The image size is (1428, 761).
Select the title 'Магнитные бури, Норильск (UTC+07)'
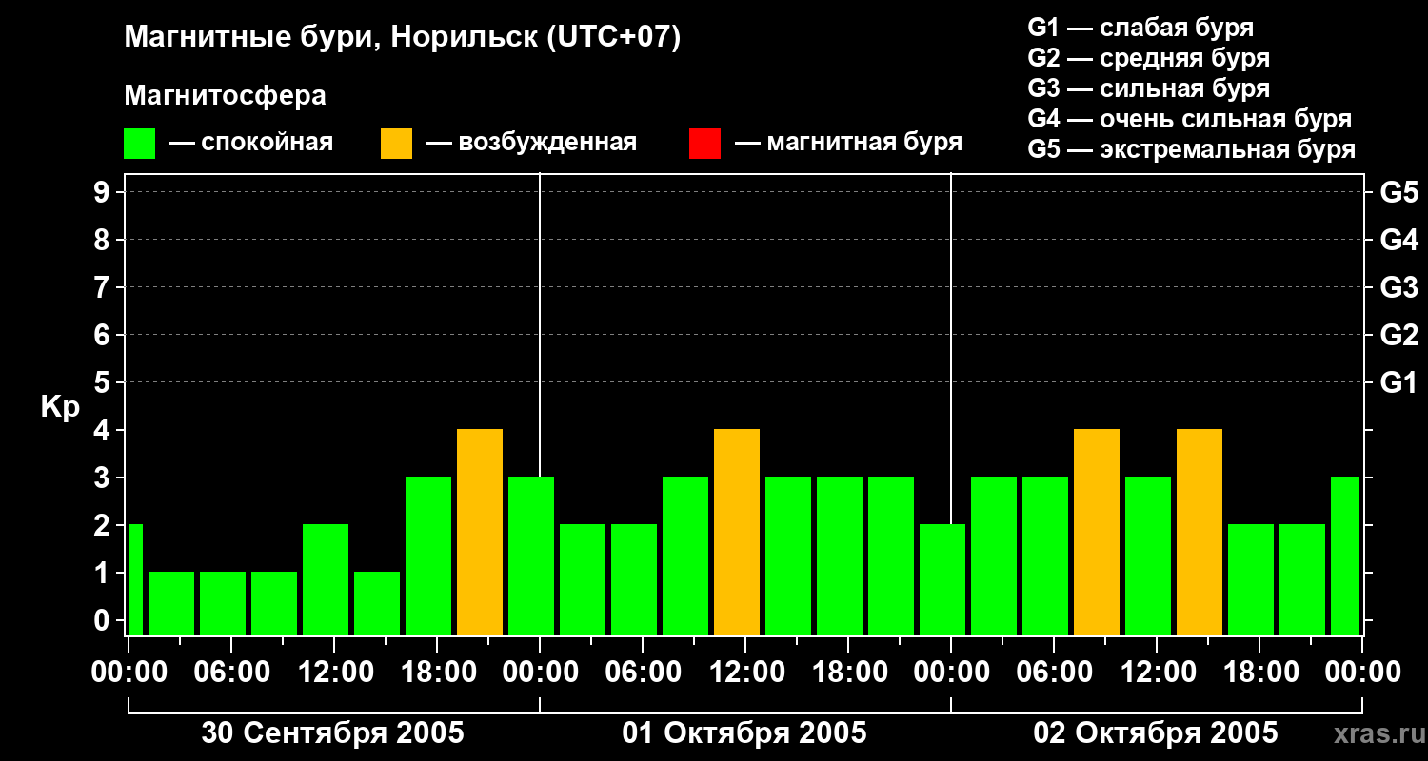coord(403,38)
